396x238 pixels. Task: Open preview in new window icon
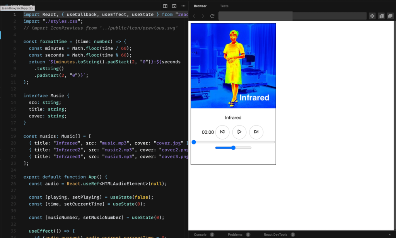pos(390,16)
